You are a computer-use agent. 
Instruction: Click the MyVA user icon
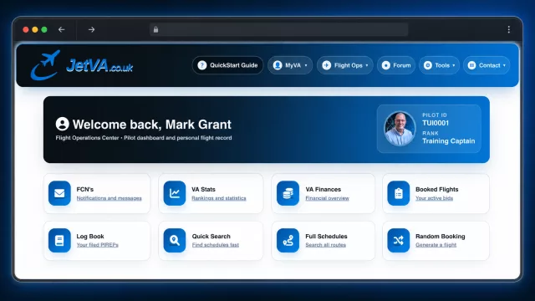[278, 65]
